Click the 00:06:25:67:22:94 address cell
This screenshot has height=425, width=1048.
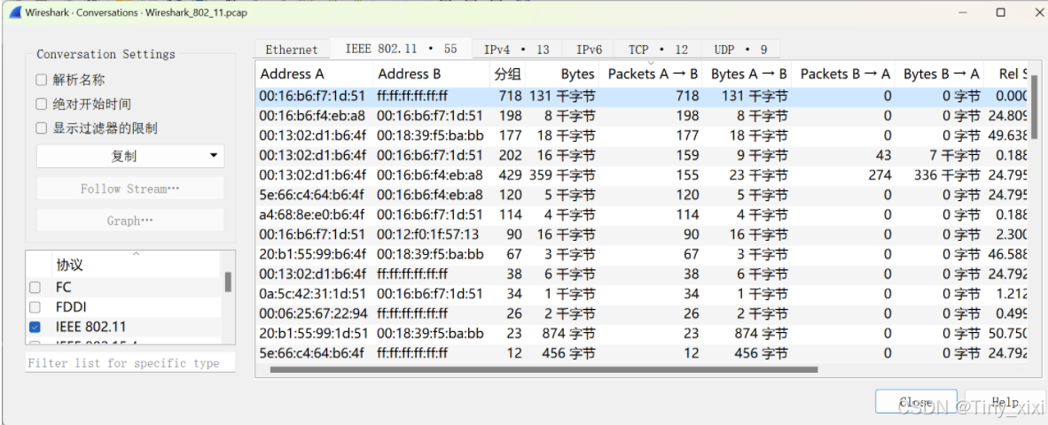point(313,313)
